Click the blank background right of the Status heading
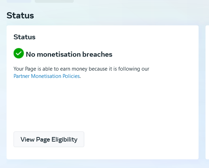Screen dimensions: 209x168 (122, 15)
